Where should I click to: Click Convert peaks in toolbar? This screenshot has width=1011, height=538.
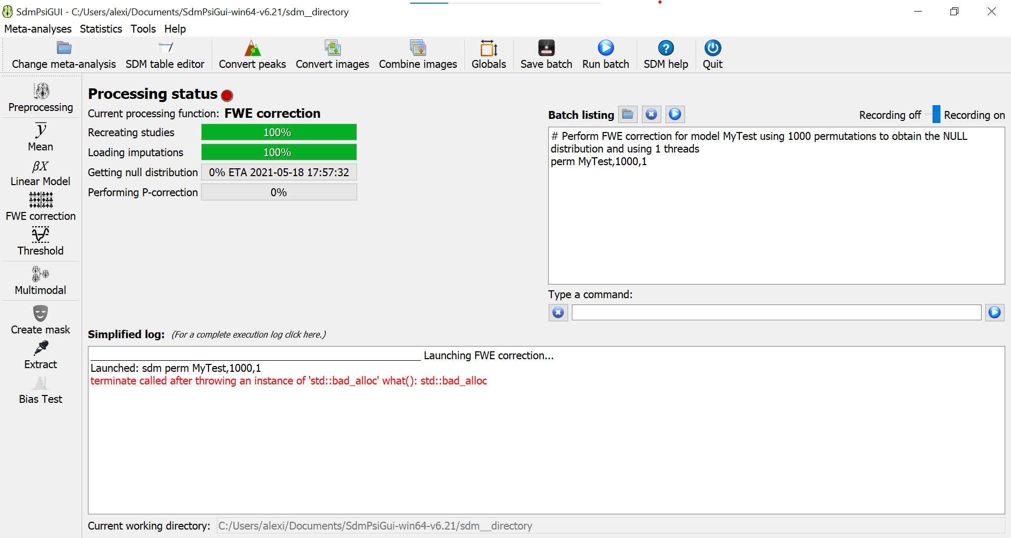[x=252, y=55]
